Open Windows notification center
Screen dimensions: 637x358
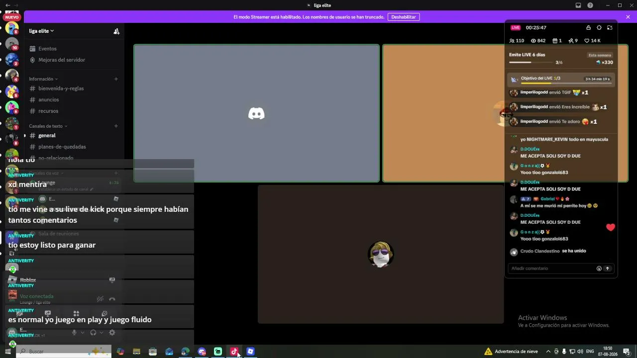[627, 352]
